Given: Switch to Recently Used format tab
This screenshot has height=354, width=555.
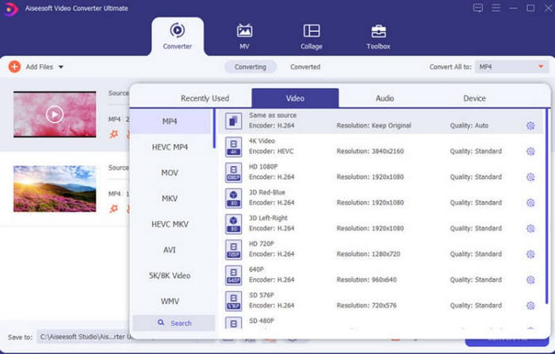Looking at the screenshot, I should click(205, 98).
